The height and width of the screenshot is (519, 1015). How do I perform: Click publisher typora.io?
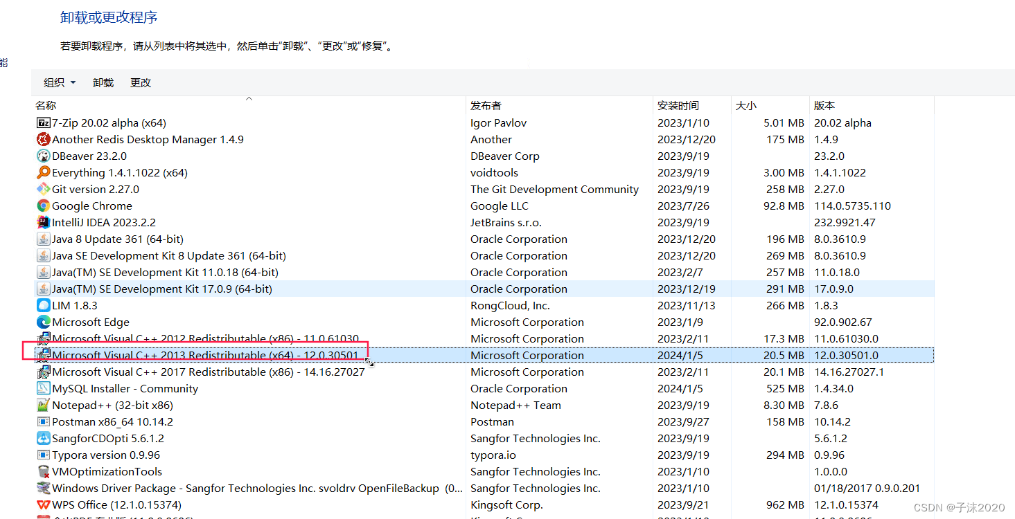point(493,455)
